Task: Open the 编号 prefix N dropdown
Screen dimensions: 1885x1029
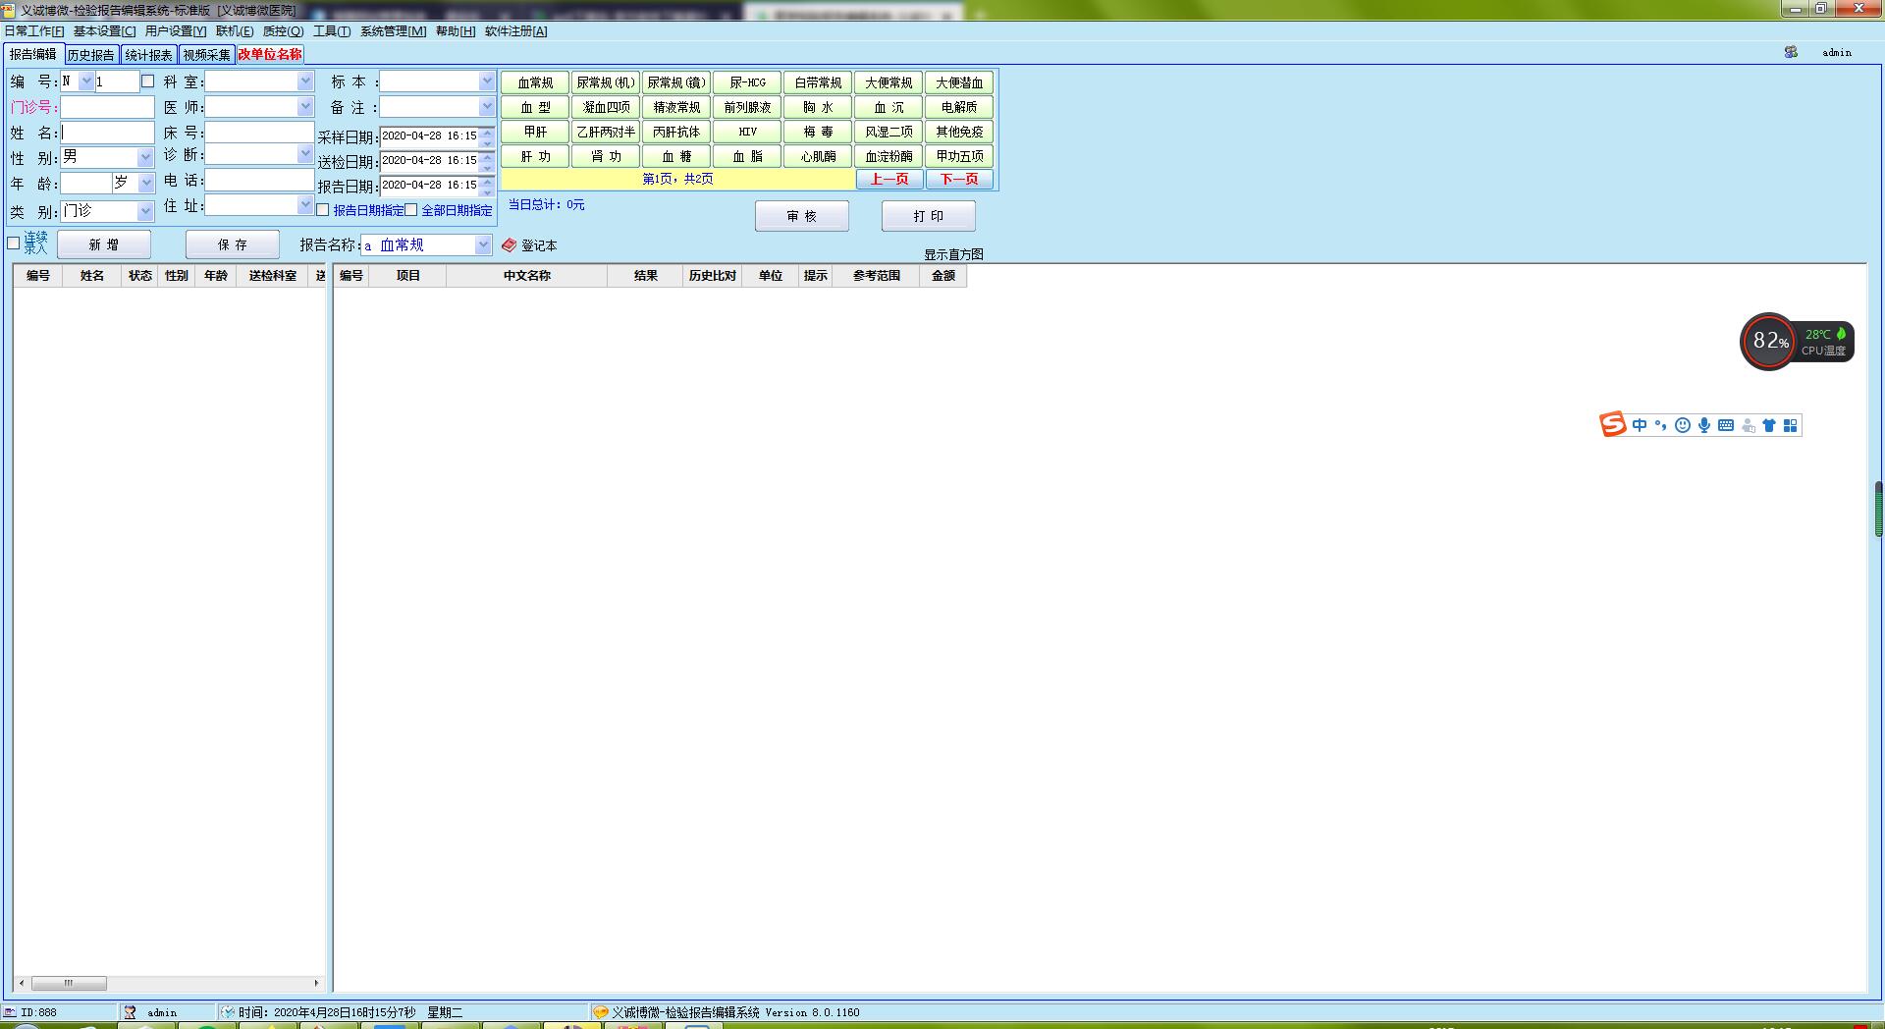Action: pos(86,81)
